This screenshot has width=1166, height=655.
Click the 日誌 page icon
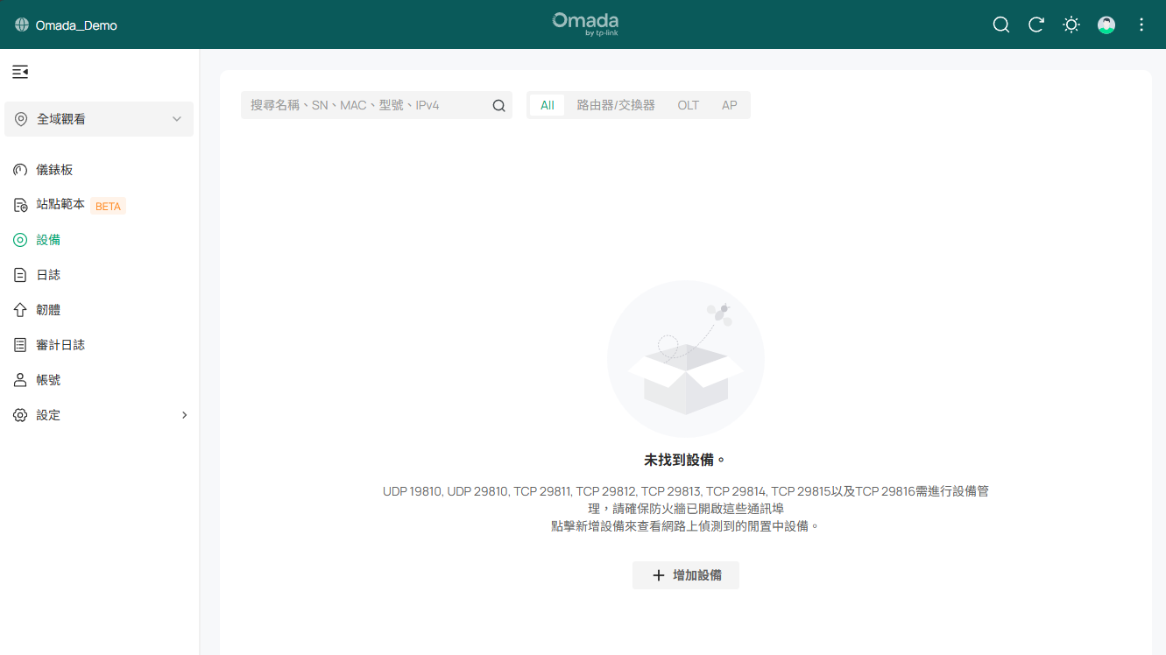(20, 275)
